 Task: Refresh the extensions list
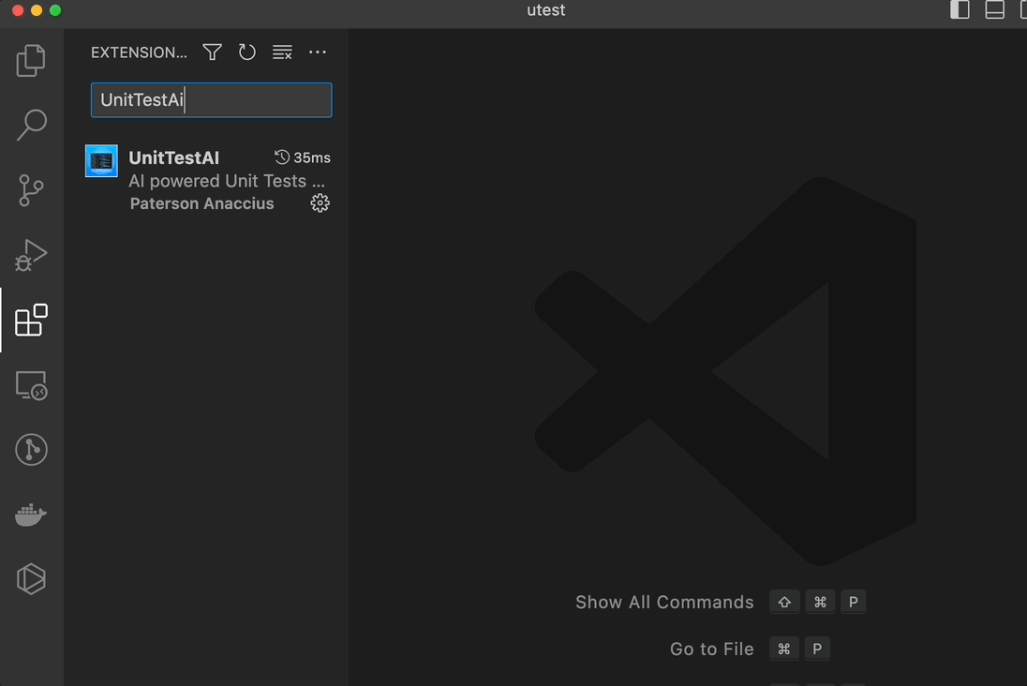[x=247, y=52]
